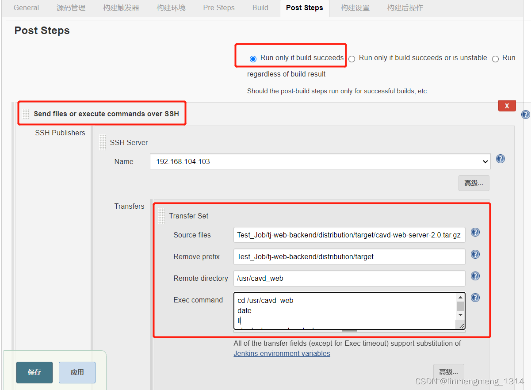Switch to the 构建环境 tab
Image resolution: width=531 pixels, height=390 pixels.
(171, 8)
